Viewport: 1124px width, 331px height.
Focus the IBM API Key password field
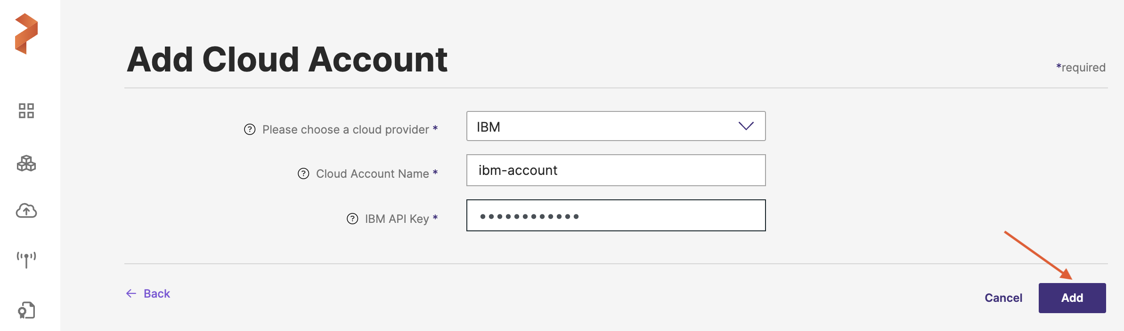tap(615, 215)
